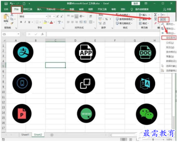This screenshot has height=142, width=177.
Task: Click the Copy icon in clipboard group
Action: click(x=12, y=19)
